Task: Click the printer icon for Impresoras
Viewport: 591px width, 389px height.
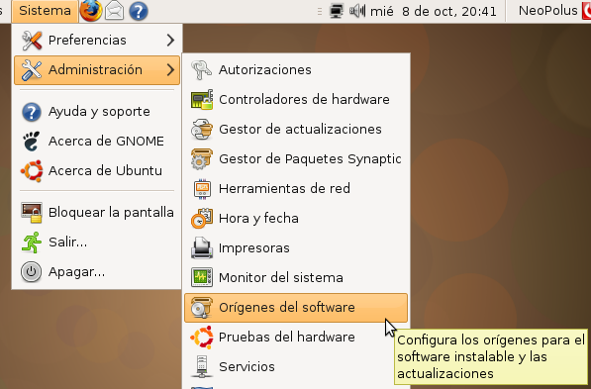Action: 202,248
